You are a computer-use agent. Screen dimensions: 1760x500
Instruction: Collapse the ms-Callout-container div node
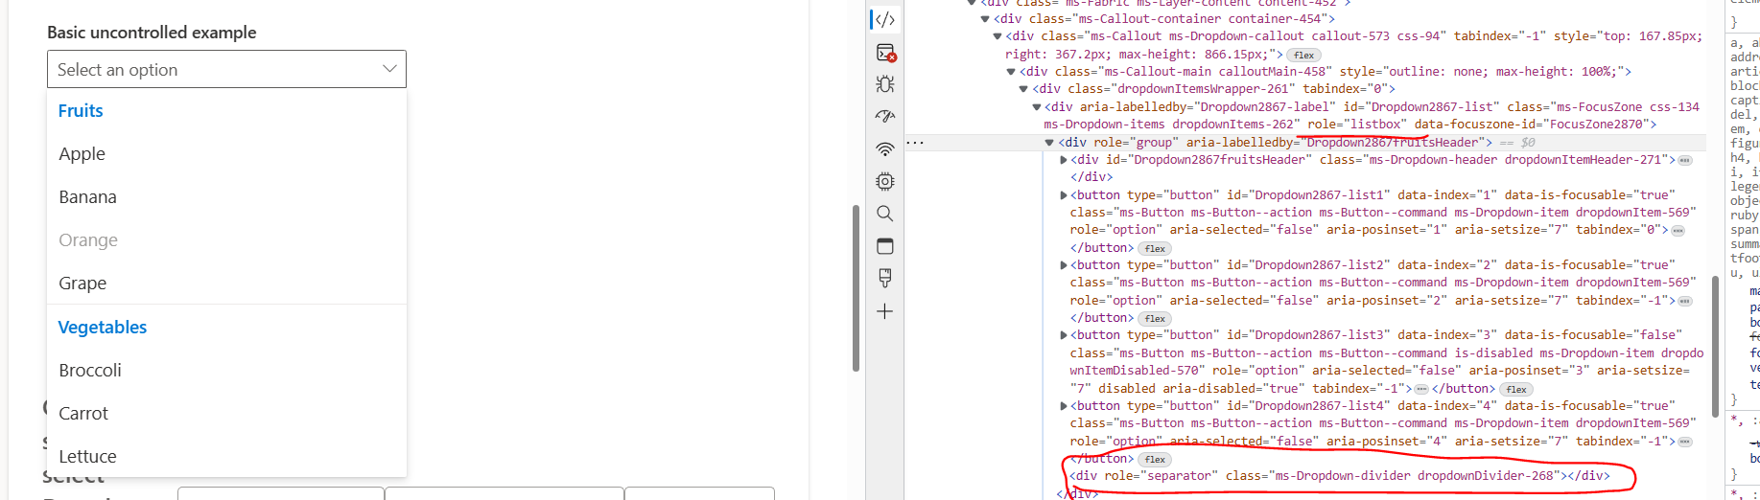click(x=985, y=19)
